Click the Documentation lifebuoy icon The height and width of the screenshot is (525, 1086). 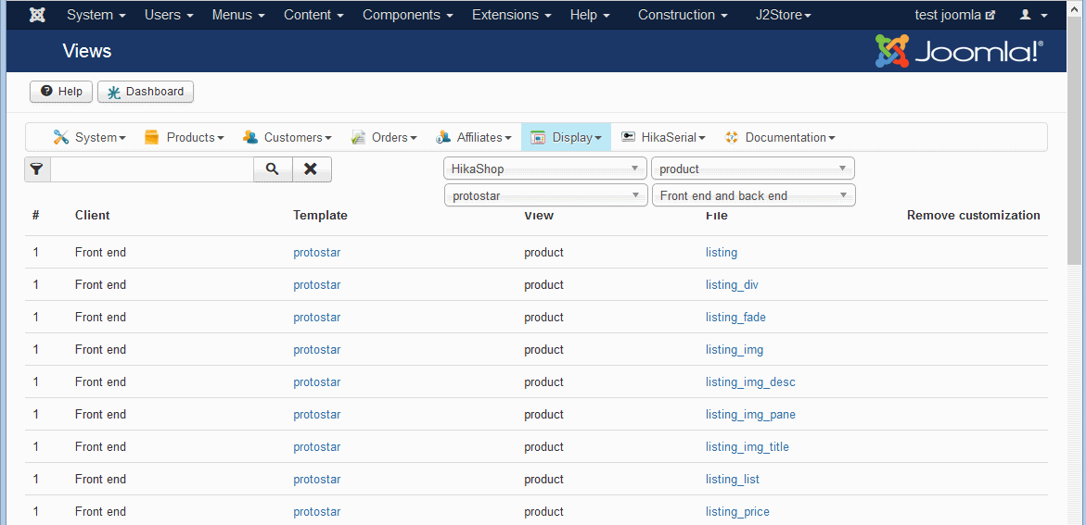click(732, 137)
